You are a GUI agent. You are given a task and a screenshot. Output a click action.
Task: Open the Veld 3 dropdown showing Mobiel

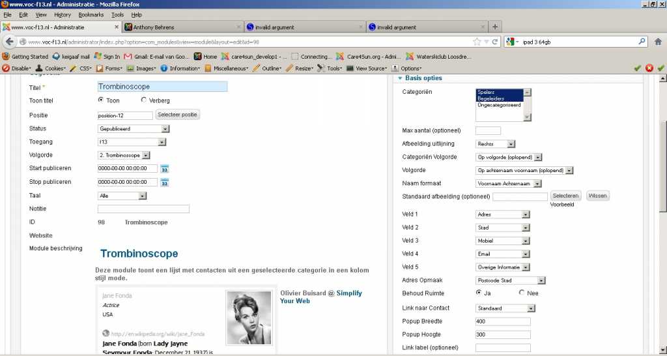[x=503, y=241]
